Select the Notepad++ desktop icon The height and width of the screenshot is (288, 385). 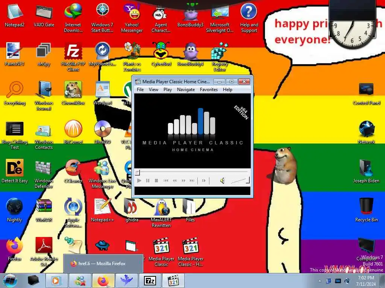tap(102, 210)
